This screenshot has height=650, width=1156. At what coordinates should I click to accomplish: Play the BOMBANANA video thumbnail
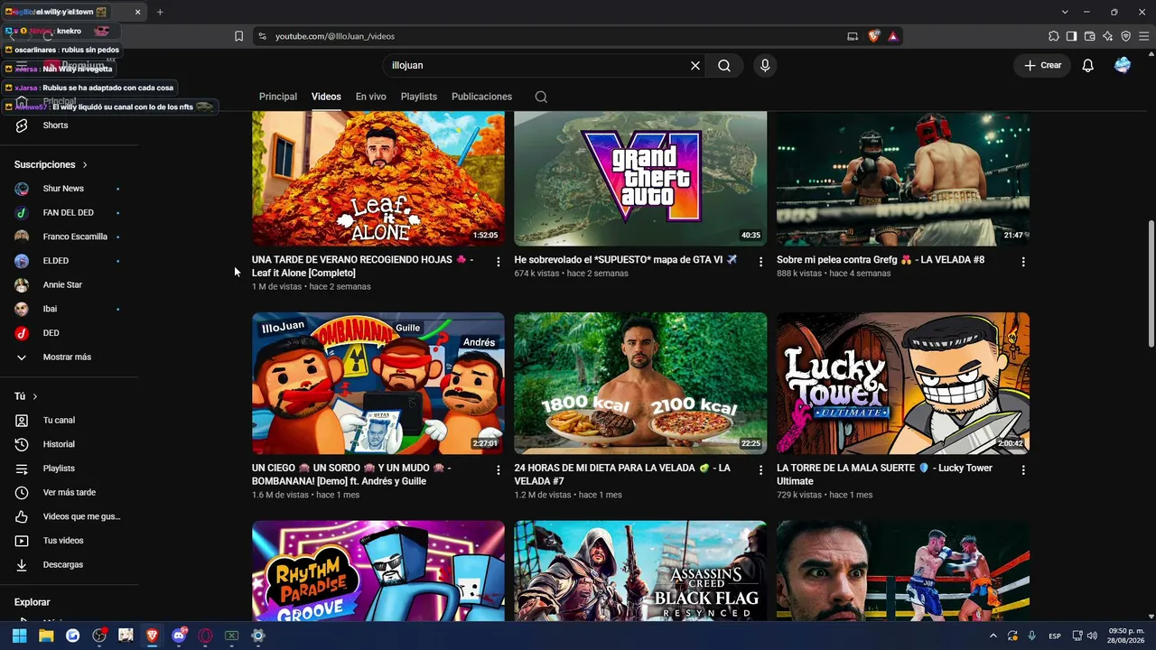[378, 384]
